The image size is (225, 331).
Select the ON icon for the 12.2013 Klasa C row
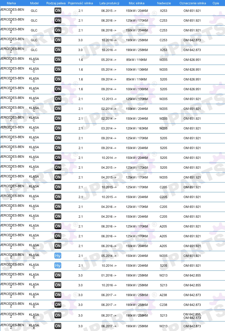(x=58, y=99)
